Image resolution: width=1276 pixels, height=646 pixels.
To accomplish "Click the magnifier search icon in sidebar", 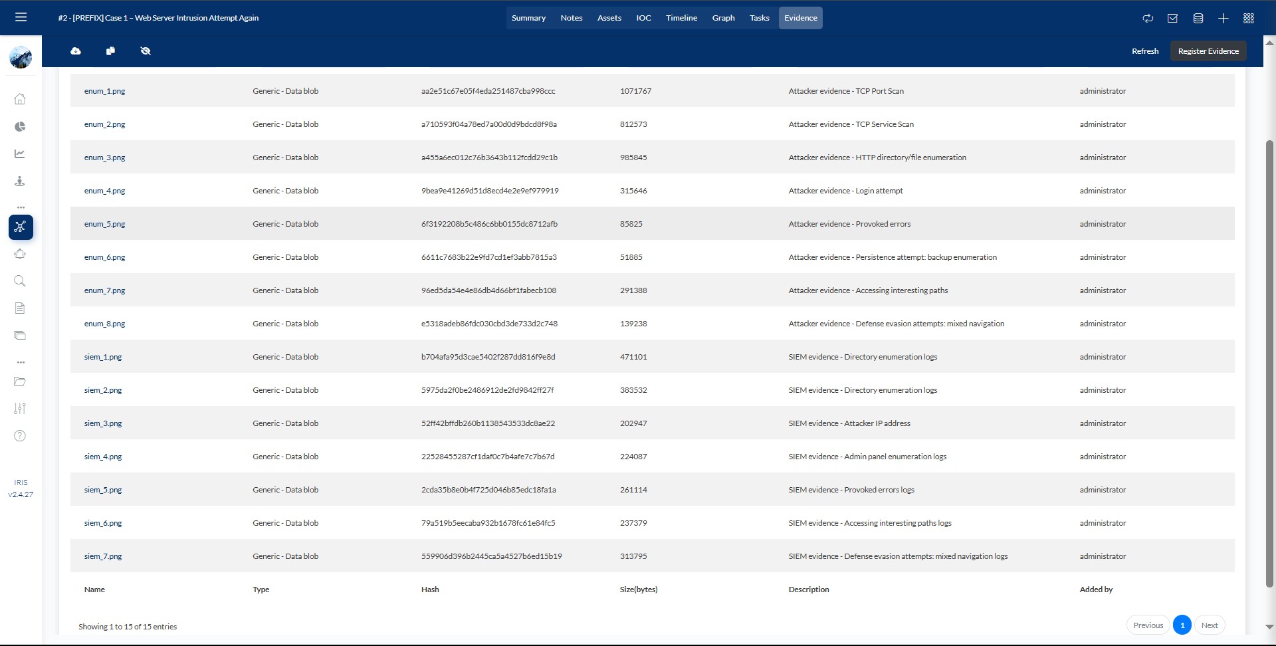I will coord(20,281).
